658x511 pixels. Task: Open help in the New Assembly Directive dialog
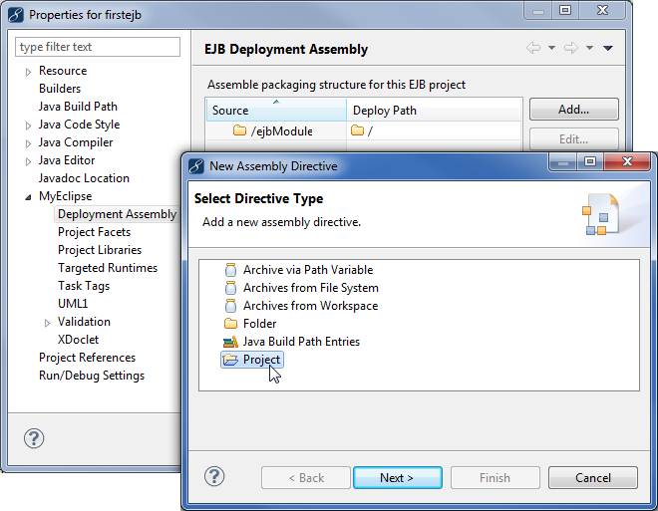(214, 476)
